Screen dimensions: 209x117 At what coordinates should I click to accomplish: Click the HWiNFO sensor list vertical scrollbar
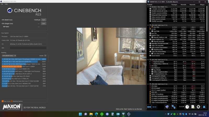[x=207, y=18]
